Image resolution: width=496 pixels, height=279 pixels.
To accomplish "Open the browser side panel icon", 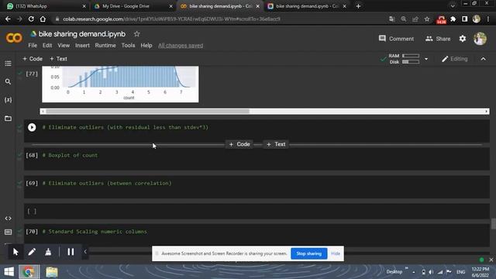I will coord(465,19).
